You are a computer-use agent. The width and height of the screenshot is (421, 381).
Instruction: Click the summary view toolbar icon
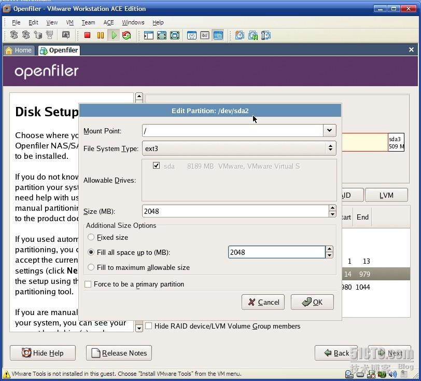(191, 35)
